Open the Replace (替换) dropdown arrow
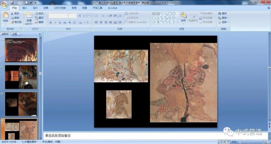Image resolution: width=271 pixels, height=144 pixels. point(228,18)
